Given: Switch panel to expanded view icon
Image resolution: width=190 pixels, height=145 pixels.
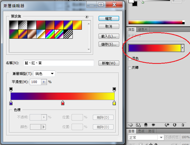Looking at the screenshot, I should 138,125.
